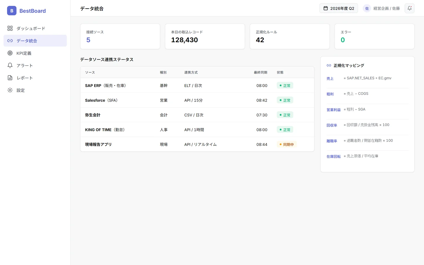
Task: Click the 07:30 last sync time
Action: tap(262, 115)
